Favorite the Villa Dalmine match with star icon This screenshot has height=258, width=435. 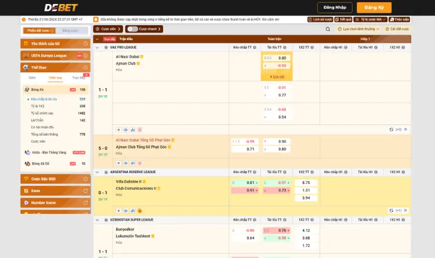(119, 210)
